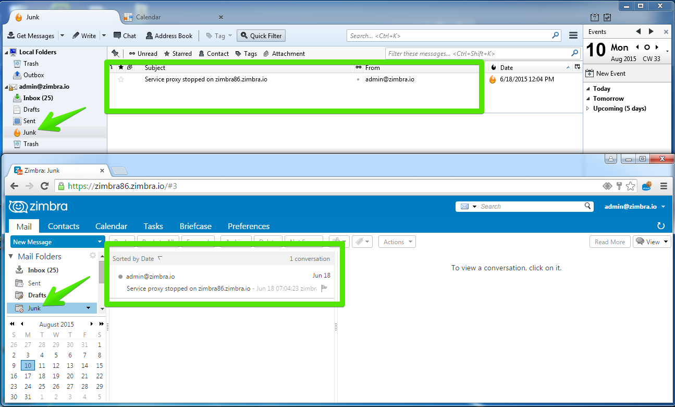This screenshot has height=407, width=675.
Task: Sort by the star column header in Thunderbird
Action: [121, 67]
